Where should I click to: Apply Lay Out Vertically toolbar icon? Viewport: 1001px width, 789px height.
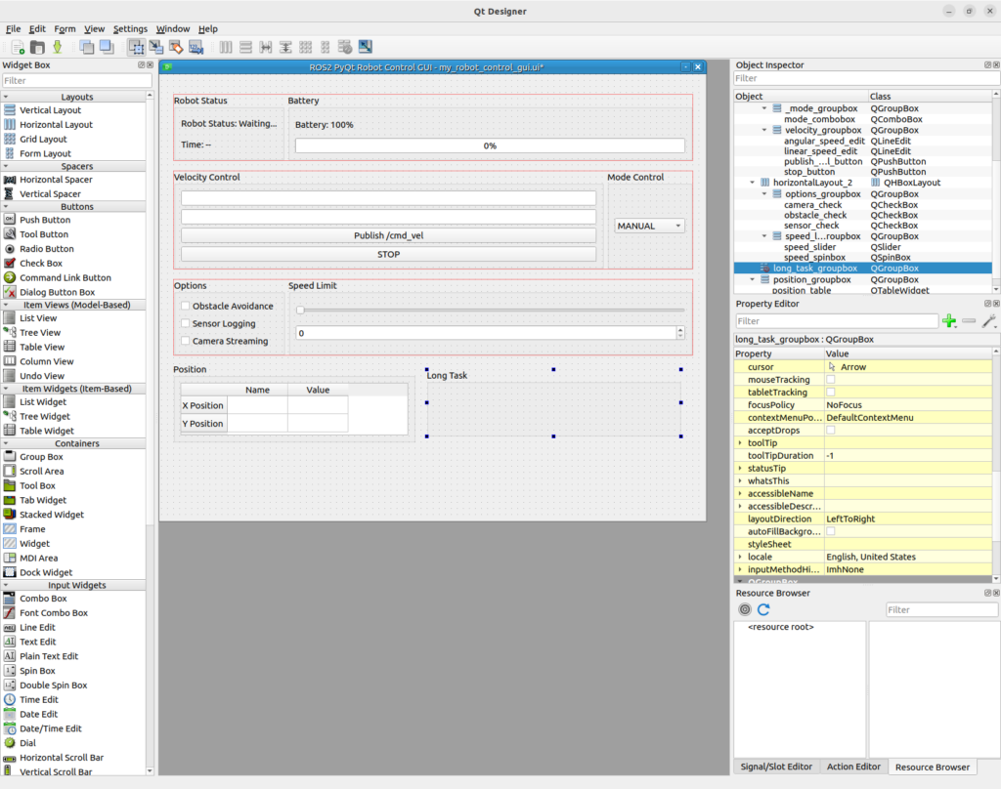[245, 47]
